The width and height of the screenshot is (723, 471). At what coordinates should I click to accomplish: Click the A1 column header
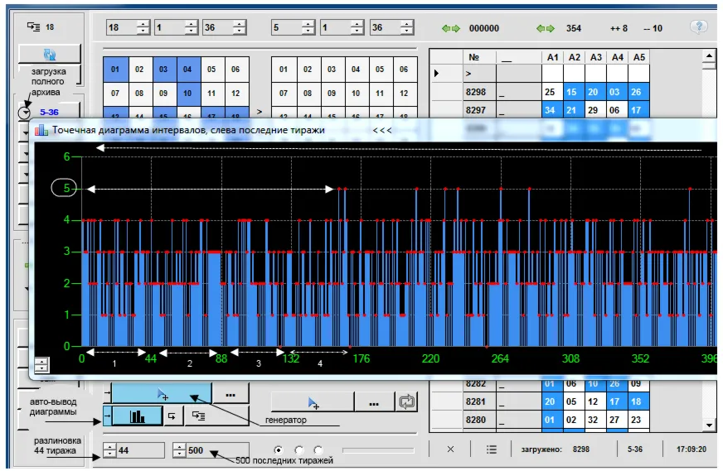(552, 57)
